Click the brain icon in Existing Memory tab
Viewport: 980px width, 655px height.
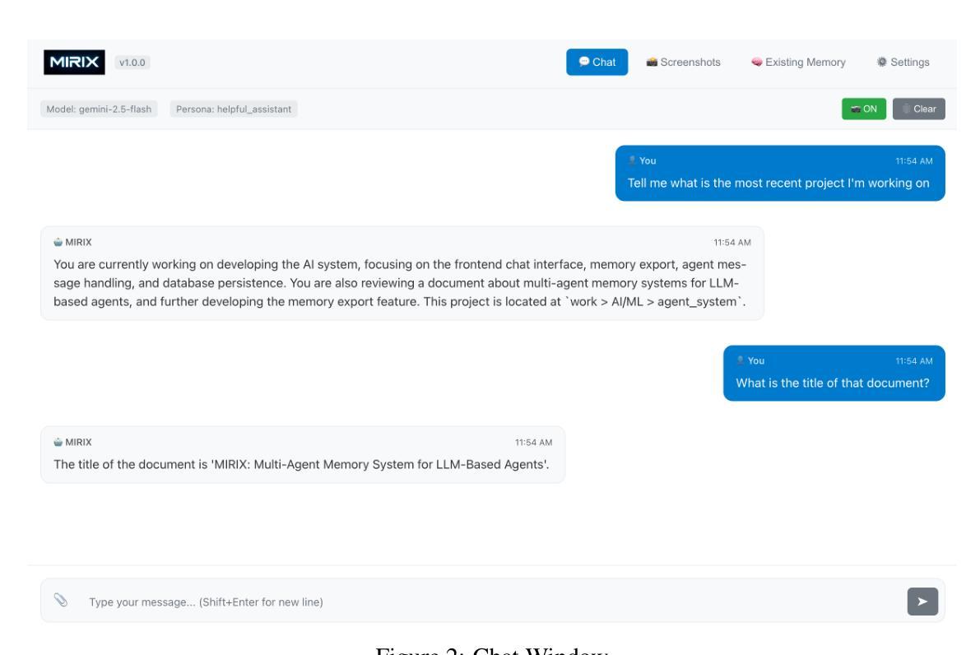tap(757, 62)
